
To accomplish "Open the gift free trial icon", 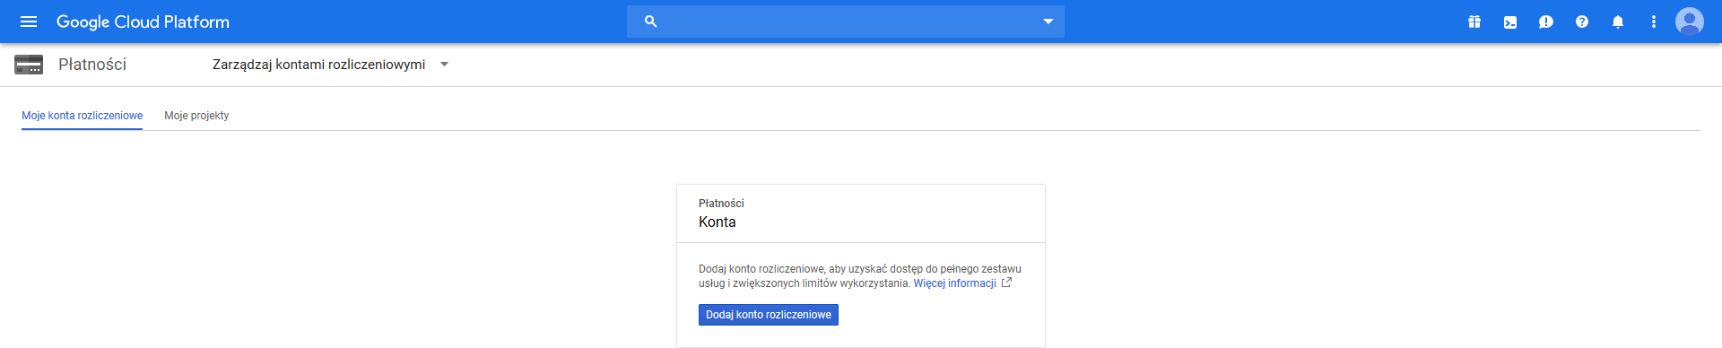I will (1474, 22).
